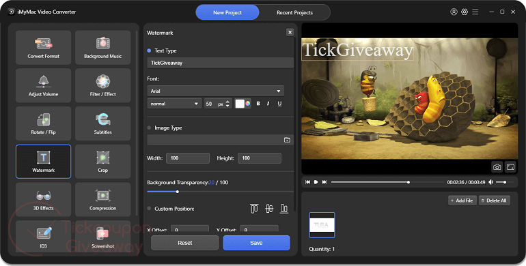This screenshot has height=266, width=526.
Task: Open the Screenshot tool
Action: (102, 237)
